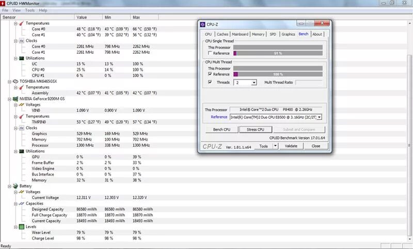Image resolution: width=413 pixels, height=249 pixels.
Task: Select the Designed Capacity row
Action: coord(203,209)
